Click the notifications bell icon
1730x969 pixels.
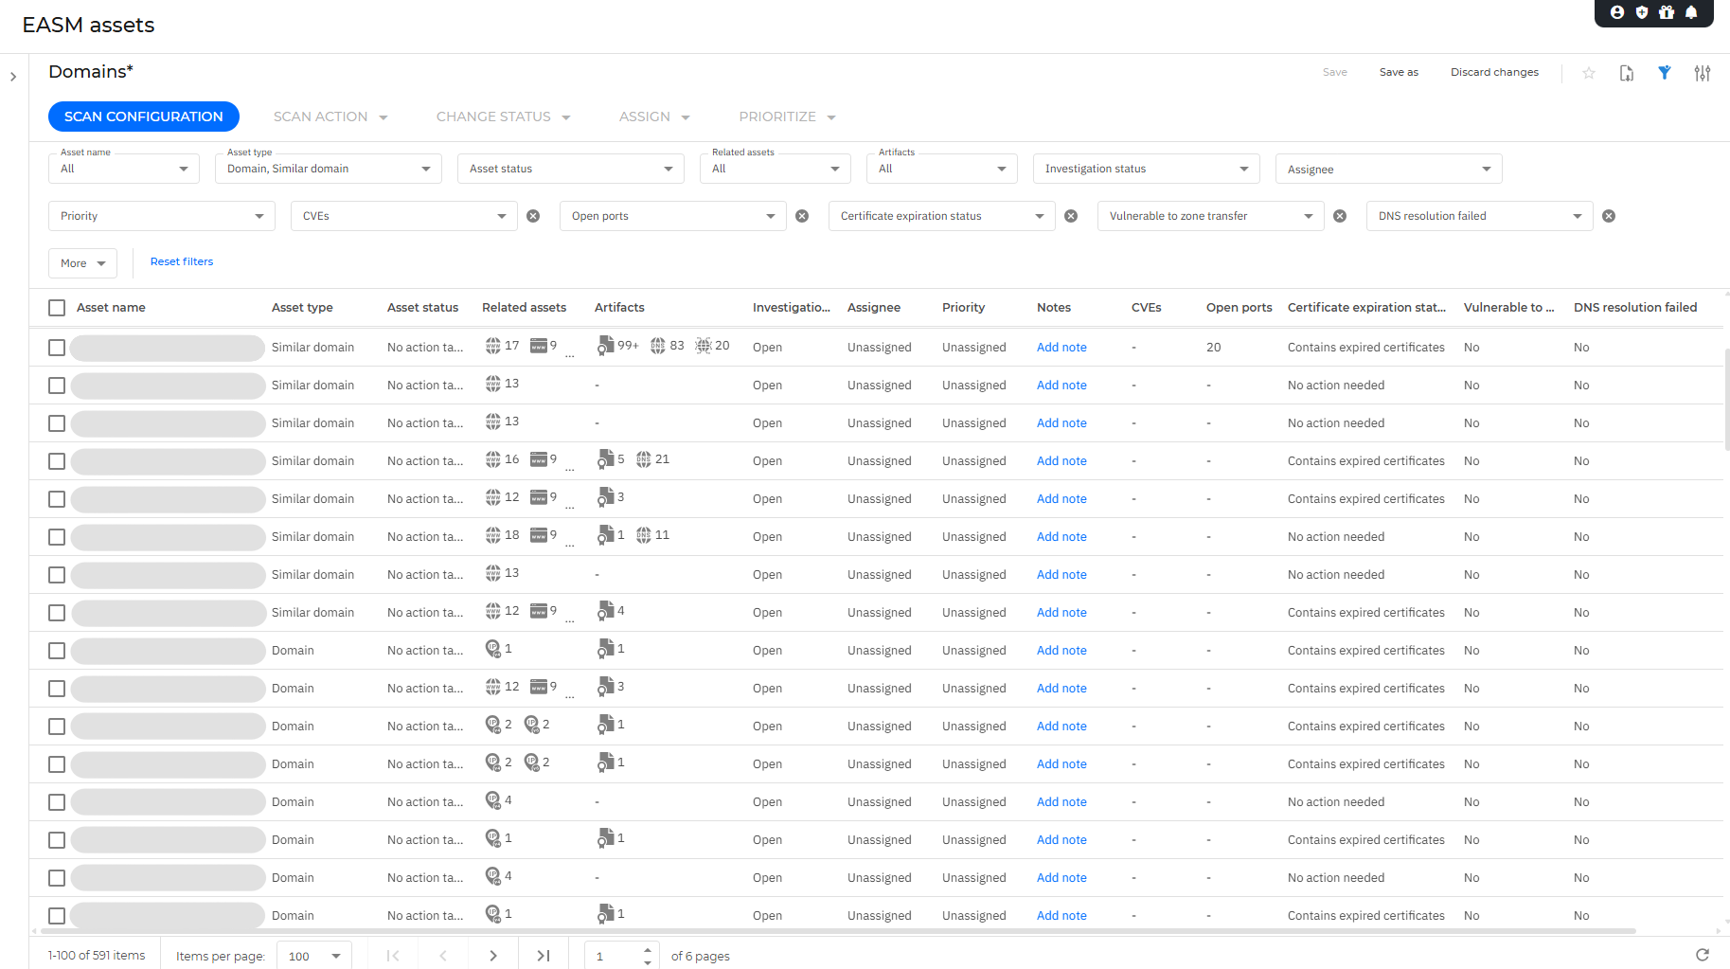(1691, 12)
